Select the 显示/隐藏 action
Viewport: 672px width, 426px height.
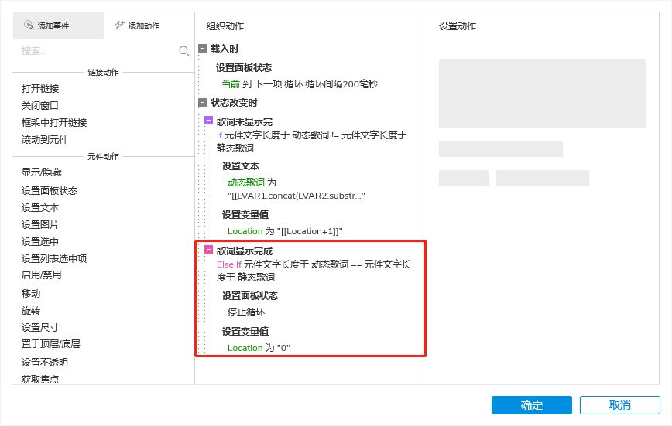click(x=42, y=172)
